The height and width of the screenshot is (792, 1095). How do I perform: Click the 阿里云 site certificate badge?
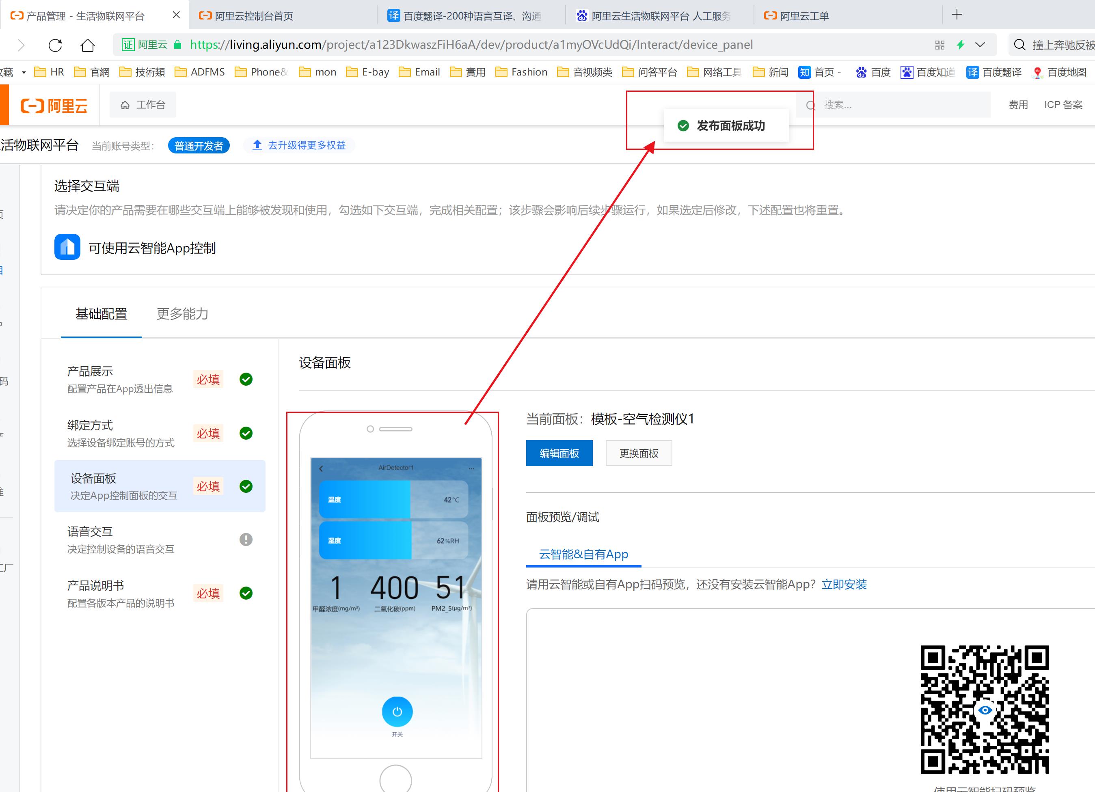[145, 45]
